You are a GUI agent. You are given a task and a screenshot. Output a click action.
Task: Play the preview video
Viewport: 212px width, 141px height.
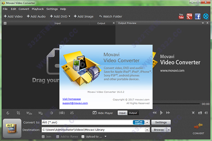click(161, 113)
